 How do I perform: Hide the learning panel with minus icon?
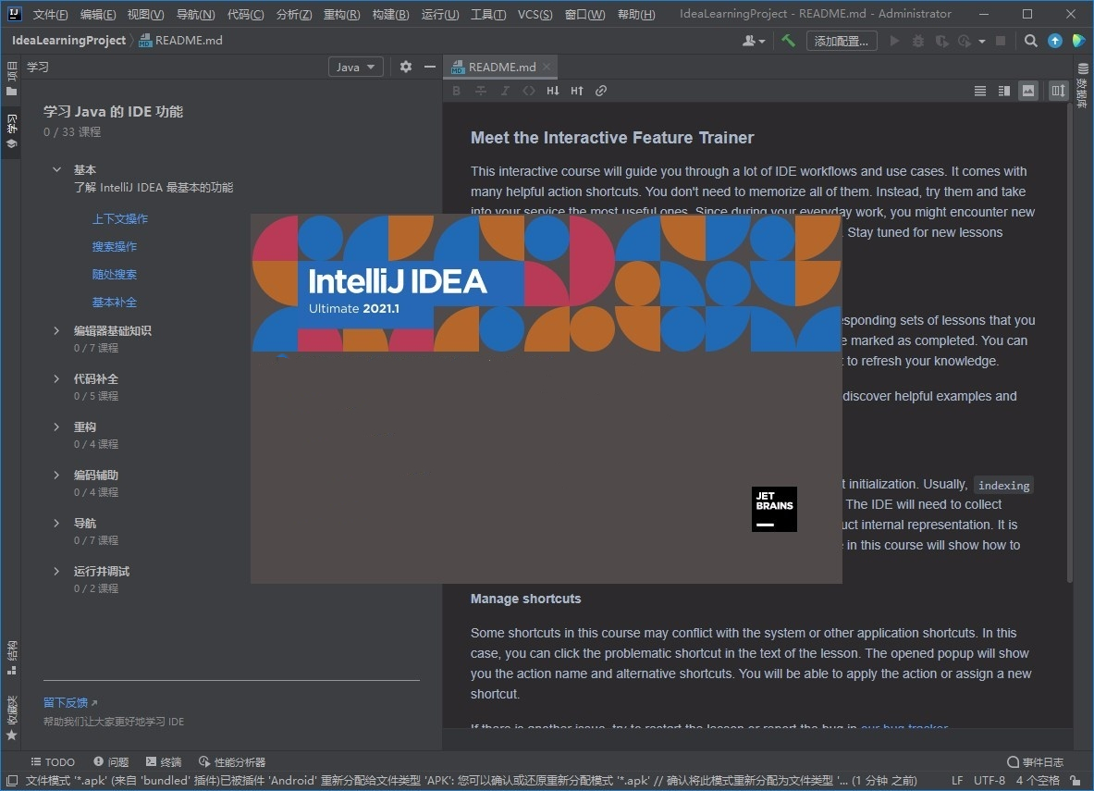(x=429, y=67)
